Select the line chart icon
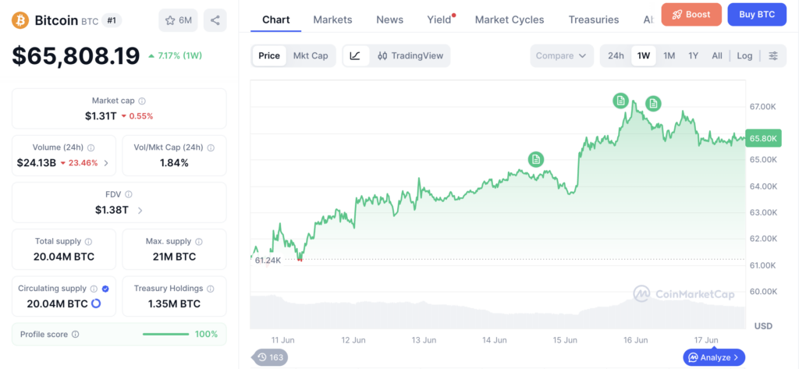Screen dimensions: 799x369 click(356, 55)
